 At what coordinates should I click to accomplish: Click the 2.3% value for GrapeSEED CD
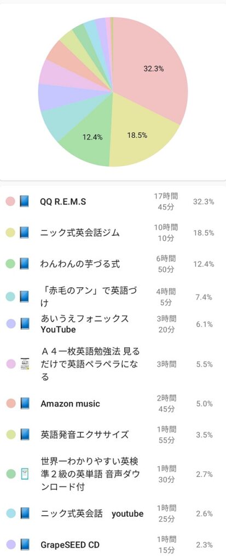click(205, 545)
